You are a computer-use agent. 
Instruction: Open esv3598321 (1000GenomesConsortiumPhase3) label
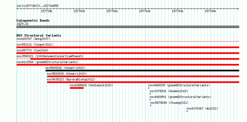(50, 56)
